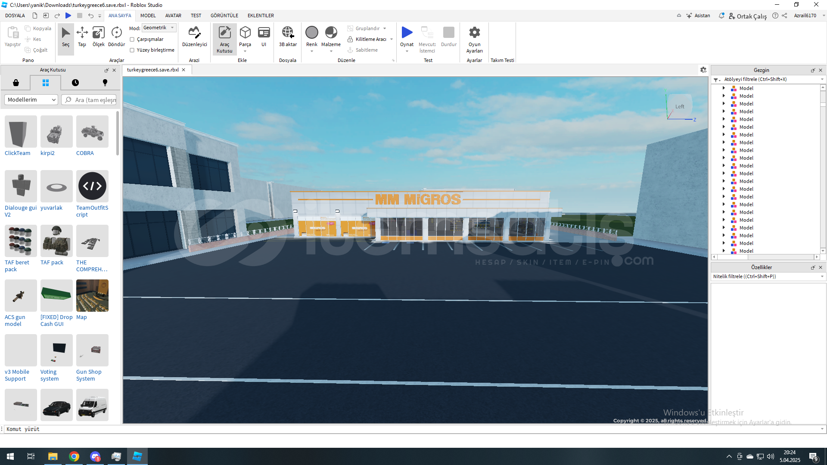Pick the Döndür rotate tool
This screenshot has height=465, width=827.
pyautogui.click(x=116, y=37)
